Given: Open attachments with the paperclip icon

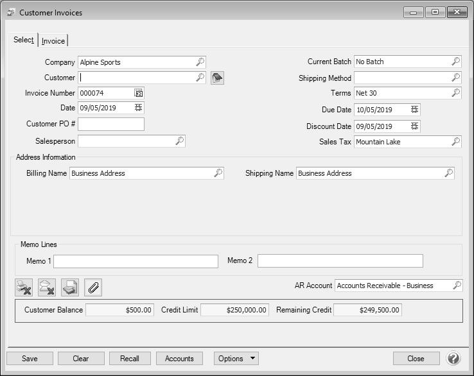Looking at the screenshot, I should 93,287.
